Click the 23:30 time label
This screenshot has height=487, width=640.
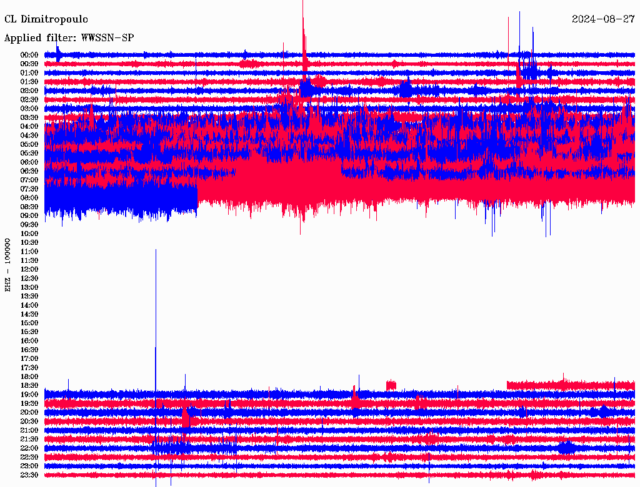[x=29, y=475]
